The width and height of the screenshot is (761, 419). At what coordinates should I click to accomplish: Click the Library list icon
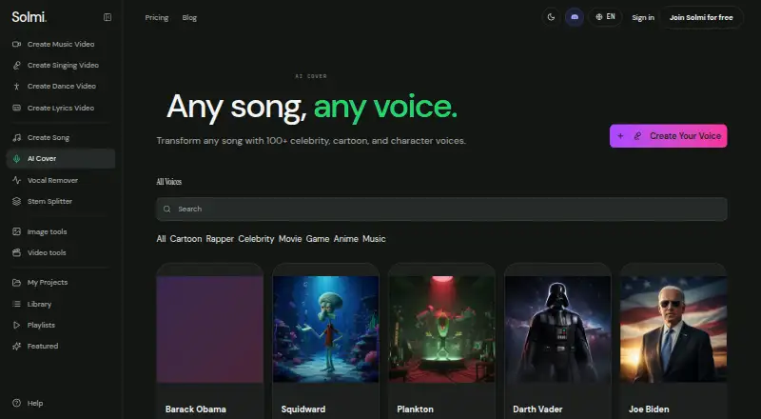pos(16,305)
